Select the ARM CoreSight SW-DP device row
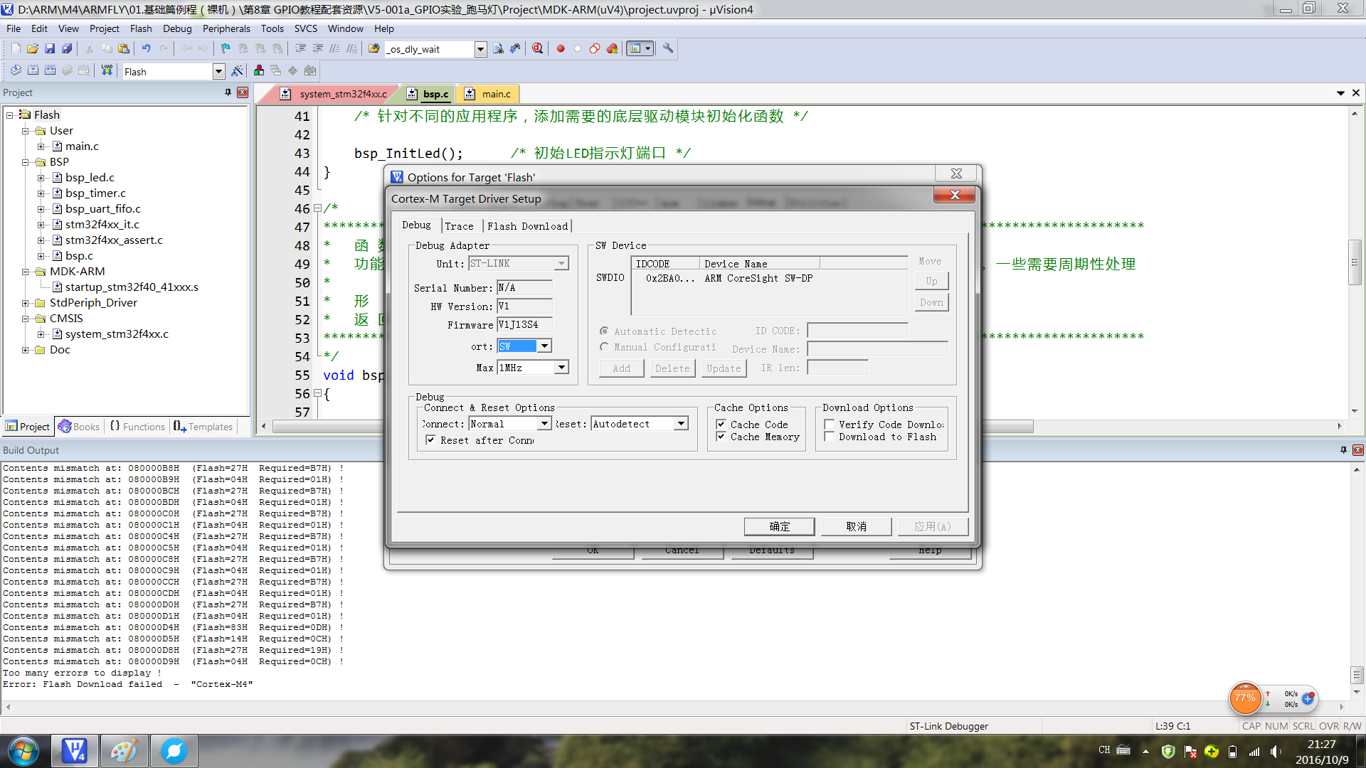The image size is (1366, 768). pos(768,278)
